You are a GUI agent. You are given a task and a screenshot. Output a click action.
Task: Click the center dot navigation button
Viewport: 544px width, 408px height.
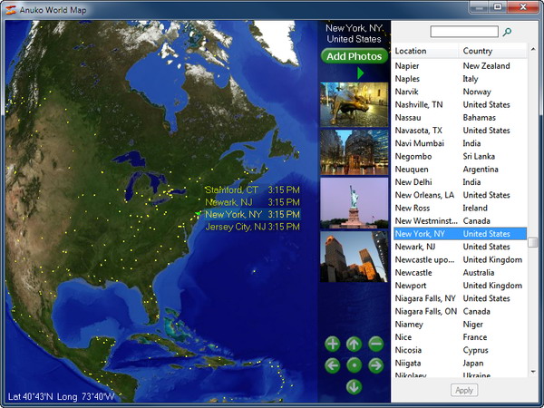354,365
